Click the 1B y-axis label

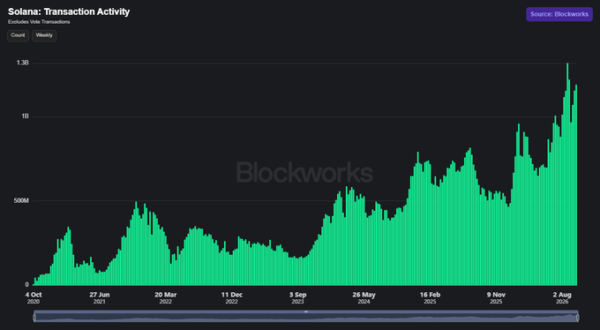(x=25, y=116)
